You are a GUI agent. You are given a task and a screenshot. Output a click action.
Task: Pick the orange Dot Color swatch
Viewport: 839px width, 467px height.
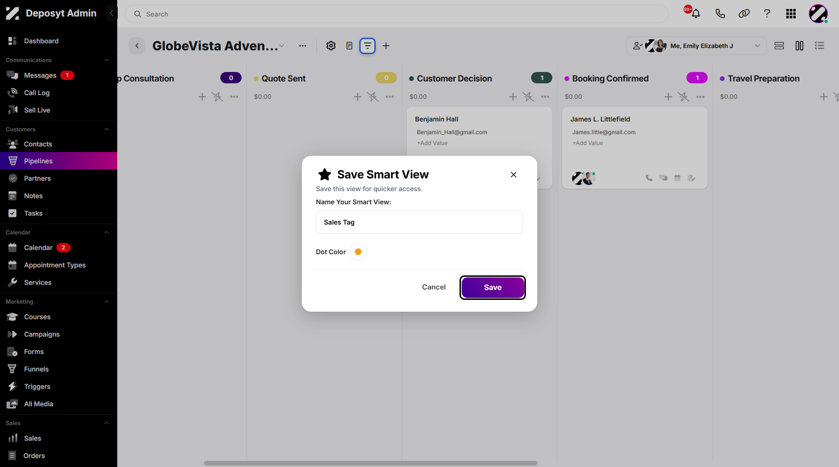click(x=358, y=252)
